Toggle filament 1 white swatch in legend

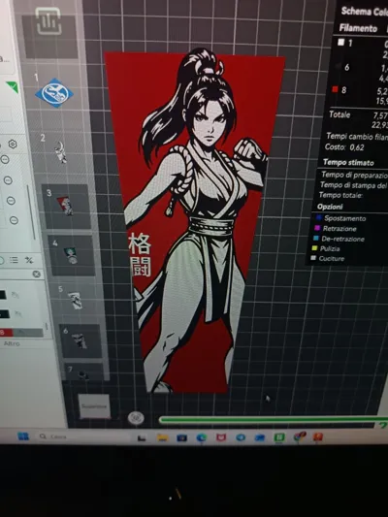pos(341,42)
